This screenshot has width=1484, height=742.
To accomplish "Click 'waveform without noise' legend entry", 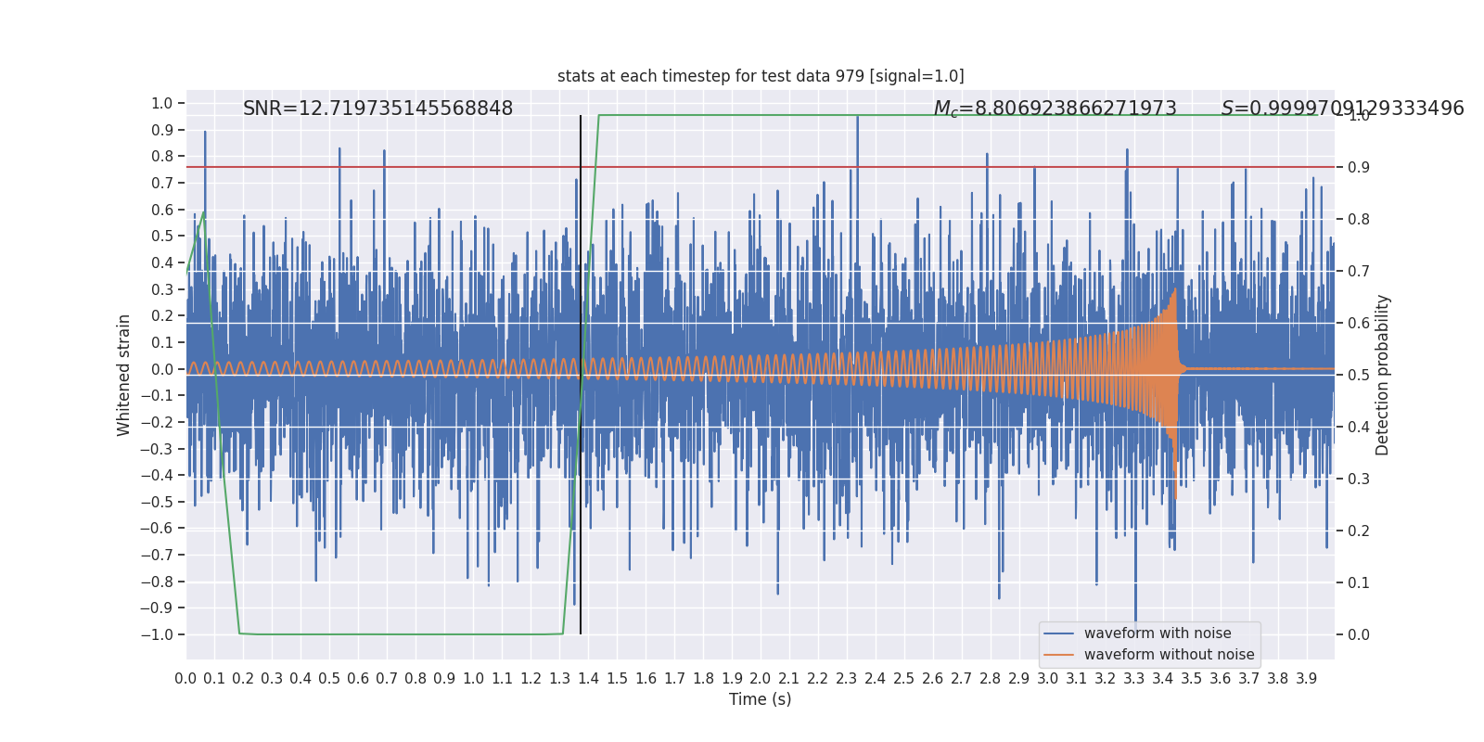I will (1170, 655).
